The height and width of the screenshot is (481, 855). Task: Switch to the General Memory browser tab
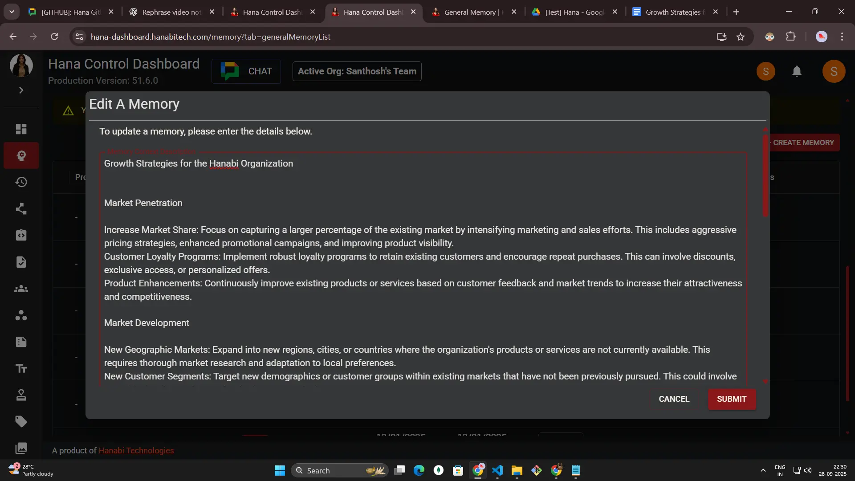[473, 12]
